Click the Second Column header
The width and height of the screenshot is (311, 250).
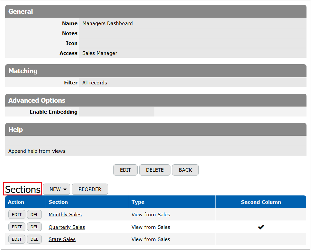(261, 202)
